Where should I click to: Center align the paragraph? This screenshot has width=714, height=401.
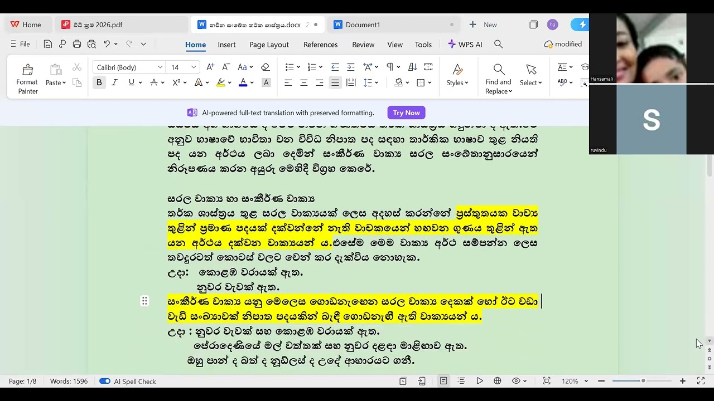303,82
